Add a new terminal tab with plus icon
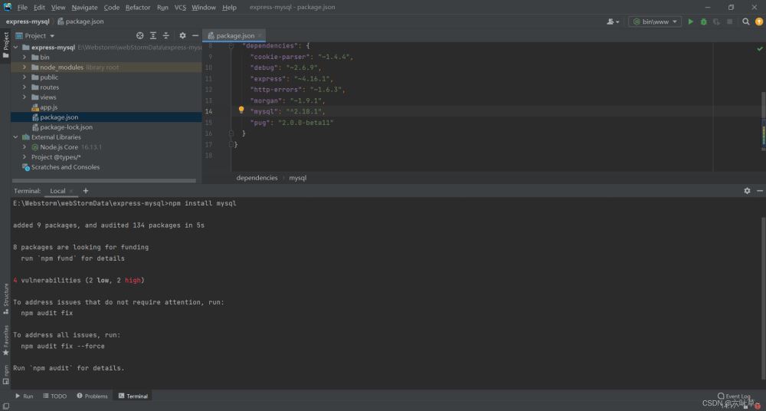The width and height of the screenshot is (766, 411). click(x=86, y=191)
